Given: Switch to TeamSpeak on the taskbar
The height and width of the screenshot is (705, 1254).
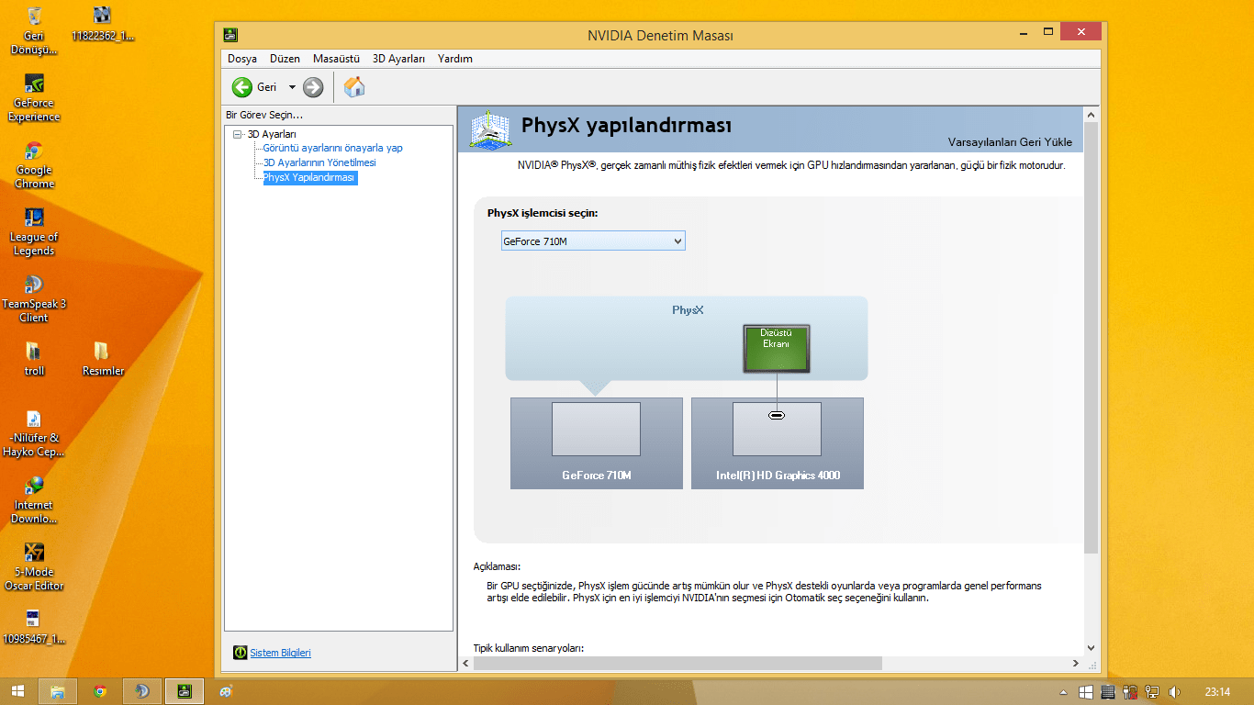Looking at the screenshot, I should pyautogui.click(x=142, y=691).
